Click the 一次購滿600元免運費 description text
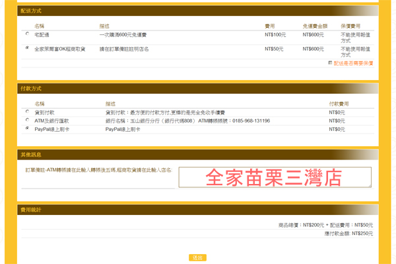This screenshot has height=264, width=396. (123, 34)
